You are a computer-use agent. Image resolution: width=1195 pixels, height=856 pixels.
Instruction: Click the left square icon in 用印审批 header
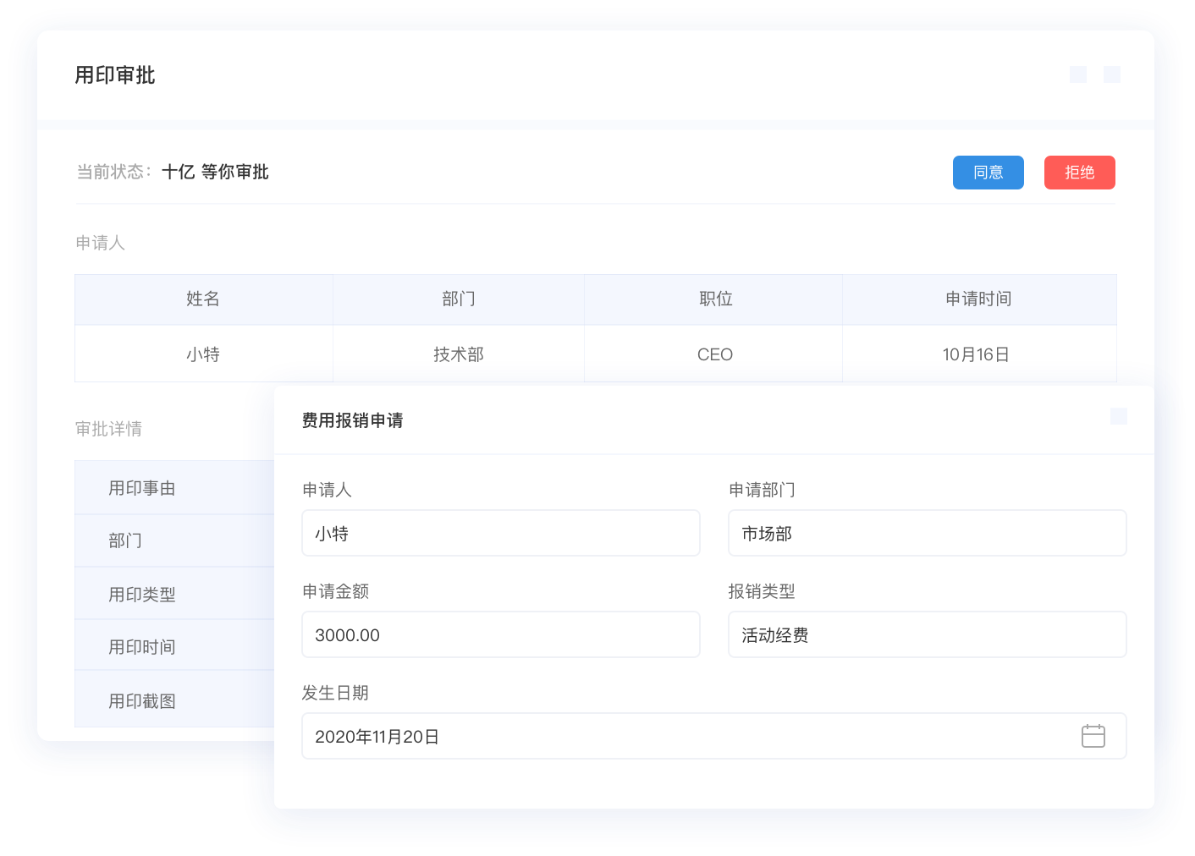coord(1078,74)
